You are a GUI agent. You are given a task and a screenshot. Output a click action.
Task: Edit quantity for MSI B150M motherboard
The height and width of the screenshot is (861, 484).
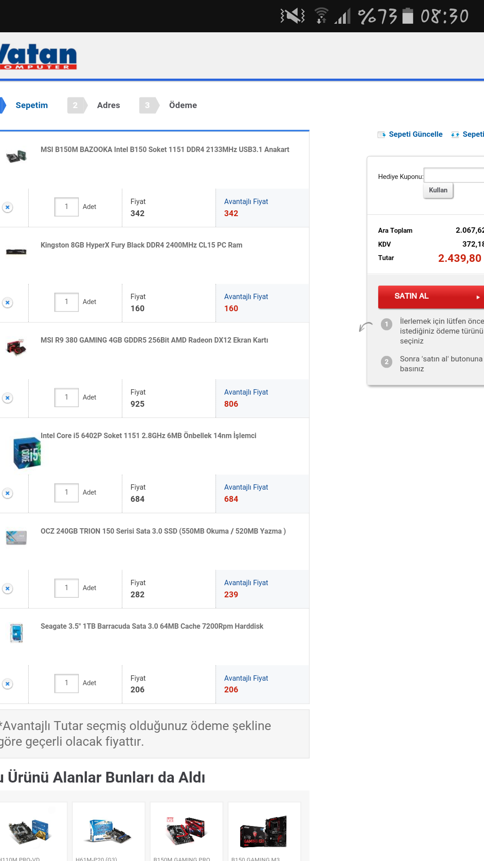coord(66,207)
